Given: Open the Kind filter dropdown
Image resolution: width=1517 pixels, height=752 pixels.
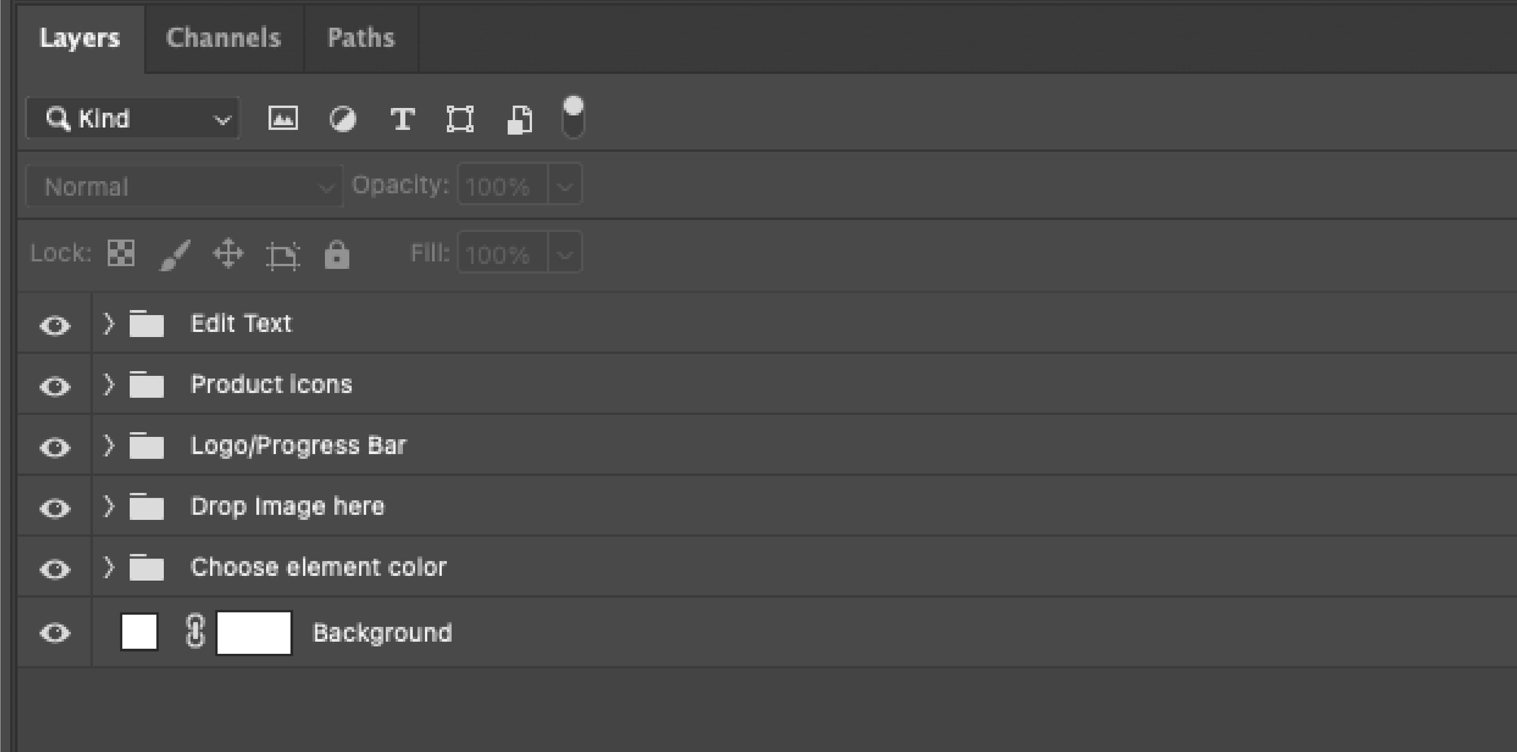Looking at the screenshot, I should (133, 119).
